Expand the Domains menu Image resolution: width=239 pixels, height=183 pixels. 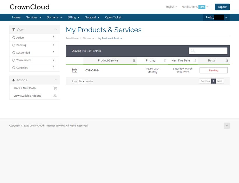pos(54,17)
